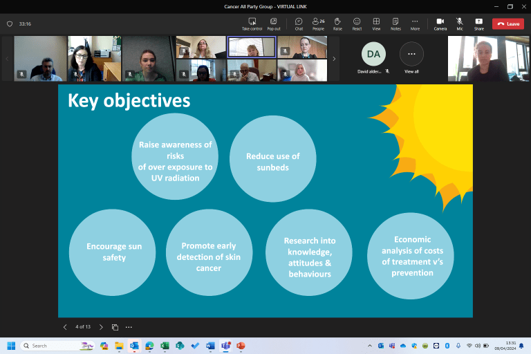Unmute the Mic
The width and height of the screenshot is (531, 354).
(460, 24)
